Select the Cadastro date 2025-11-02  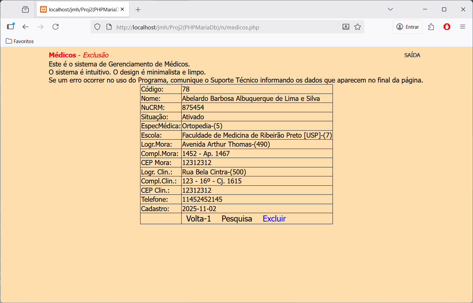pyautogui.click(x=257, y=208)
